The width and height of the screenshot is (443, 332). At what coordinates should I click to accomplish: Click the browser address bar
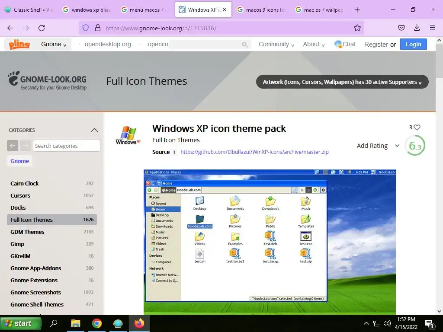coord(221,28)
